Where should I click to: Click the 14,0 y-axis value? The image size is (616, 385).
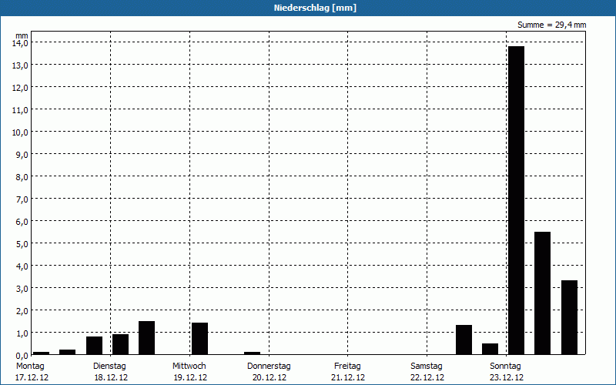20,43
